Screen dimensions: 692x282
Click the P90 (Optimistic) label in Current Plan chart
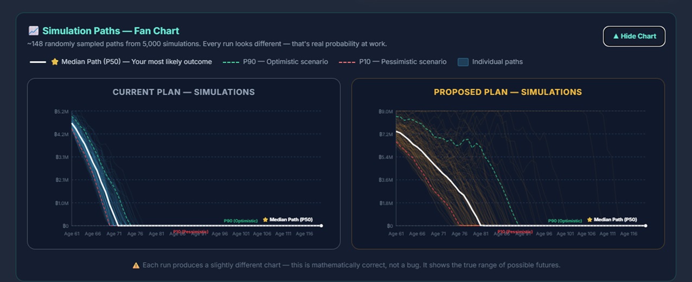[240, 221]
